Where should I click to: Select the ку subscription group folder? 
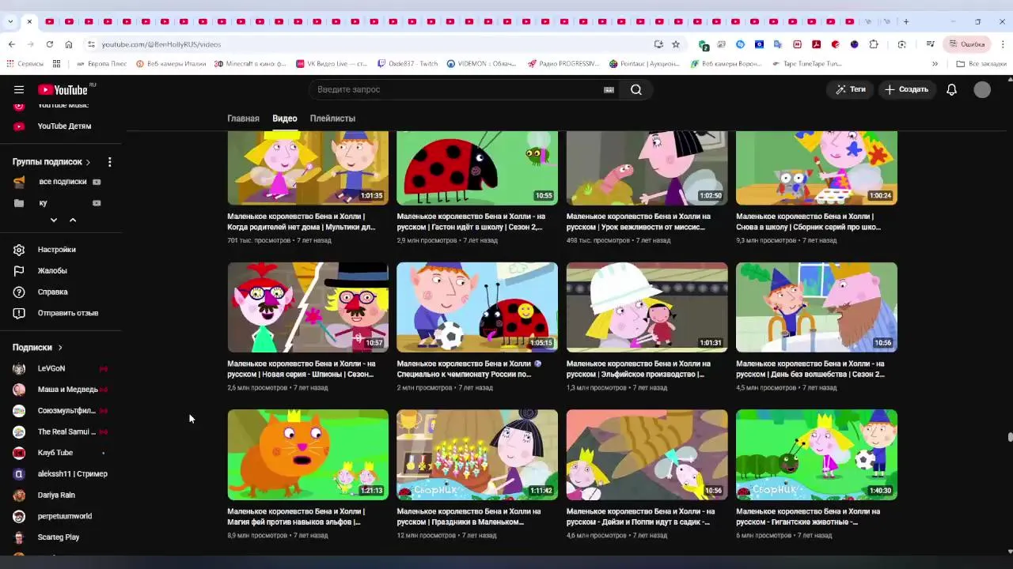pos(43,203)
